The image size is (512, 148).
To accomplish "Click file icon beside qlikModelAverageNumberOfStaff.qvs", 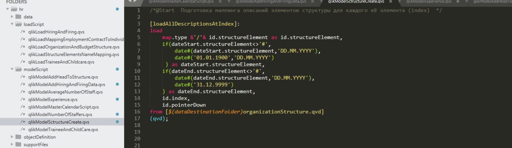I will pyautogui.click(x=23, y=92).
